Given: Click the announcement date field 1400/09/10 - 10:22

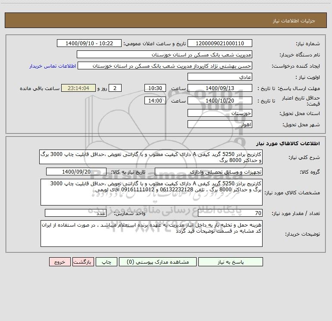Looking at the screenshot, I should 89,43.
